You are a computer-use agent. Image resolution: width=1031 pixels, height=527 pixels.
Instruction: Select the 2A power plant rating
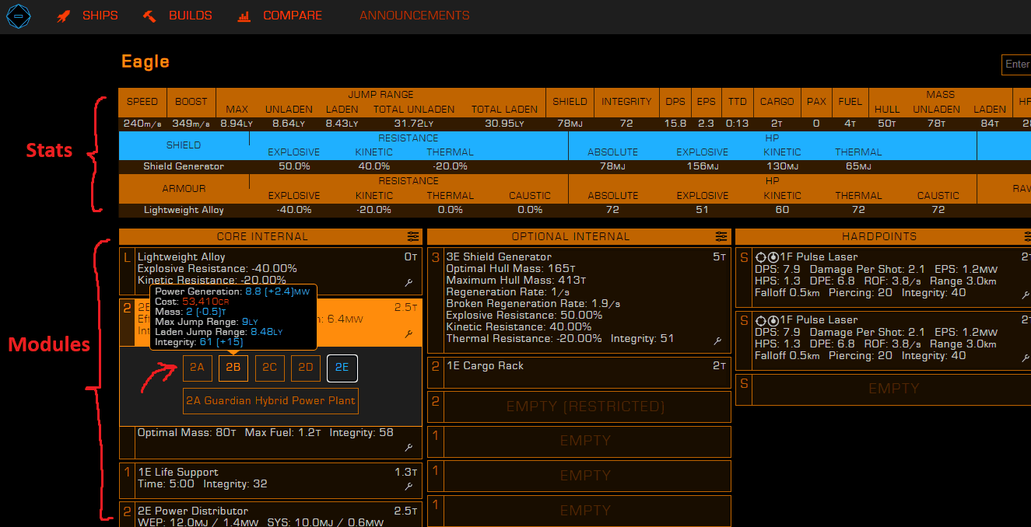(198, 368)
